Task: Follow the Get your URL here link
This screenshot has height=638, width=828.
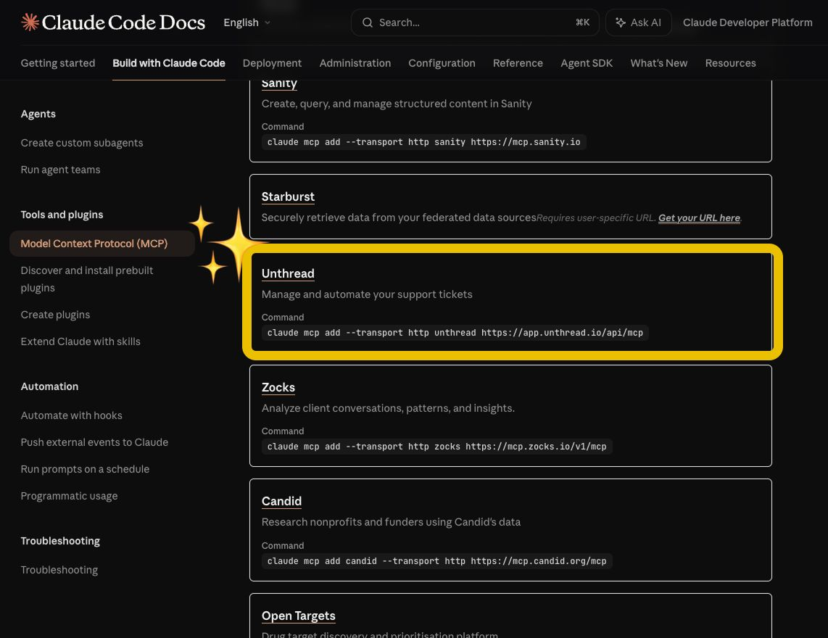Action: 699,218
